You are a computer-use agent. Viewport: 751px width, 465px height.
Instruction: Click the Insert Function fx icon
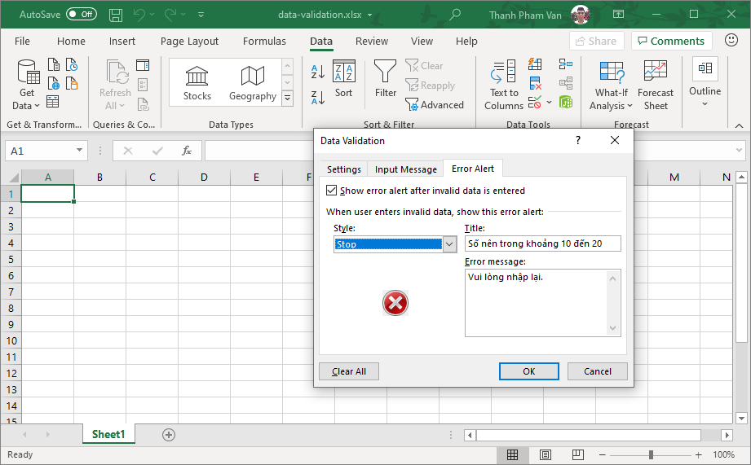tap(186, 151)
